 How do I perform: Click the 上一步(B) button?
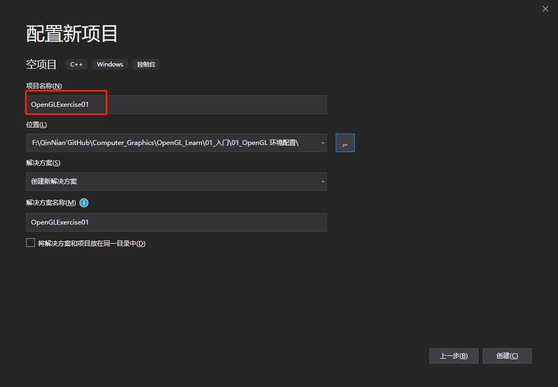click(453, 355)
